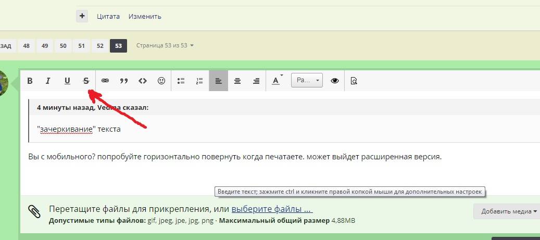Open the page 53 of 53 jump menu
The height and width of the screenshot is (240, 540).
pyautogui.click(x=165, y=46)
